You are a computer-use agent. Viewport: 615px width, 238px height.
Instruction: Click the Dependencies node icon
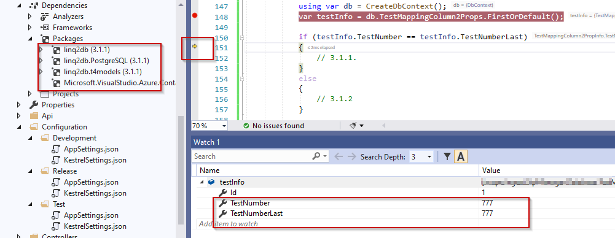34,6
